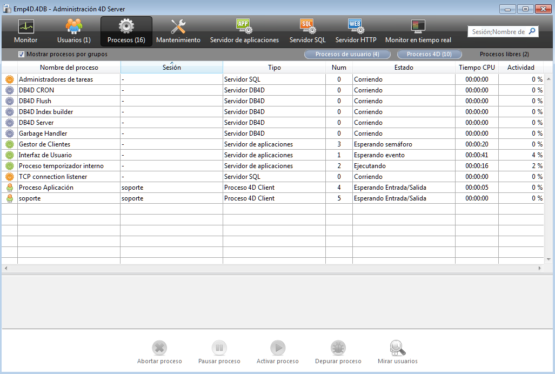Click the Mirar usuarios icon
This screenshot has width=555, height=374.
[x=397, y=348]
